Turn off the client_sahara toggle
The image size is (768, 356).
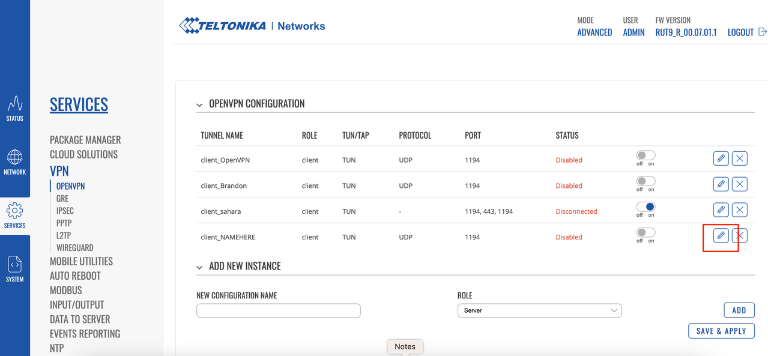coord(646,207)
